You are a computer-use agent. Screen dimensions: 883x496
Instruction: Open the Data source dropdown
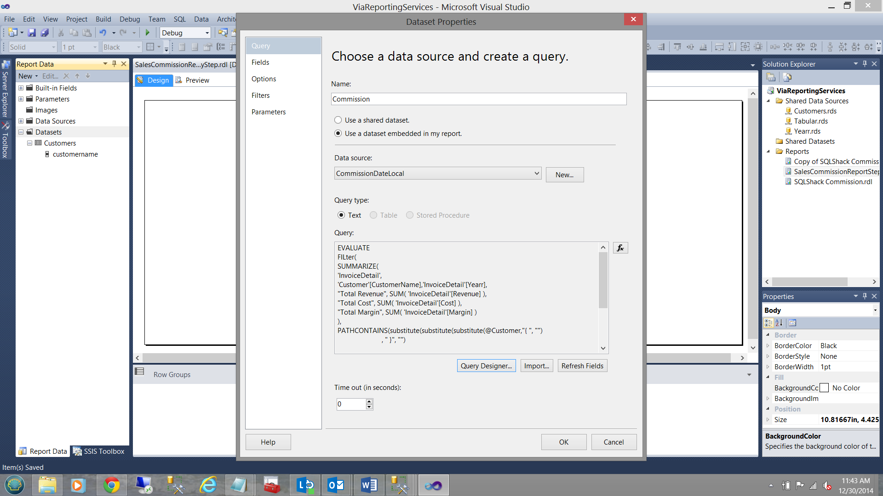point(536,173)
